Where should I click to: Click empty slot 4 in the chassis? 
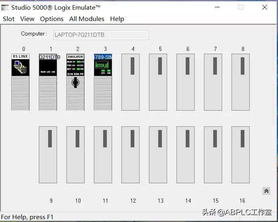click(x=130, y=82)
